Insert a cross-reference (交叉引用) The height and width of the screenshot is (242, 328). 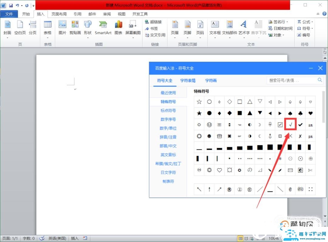point(155,35)
